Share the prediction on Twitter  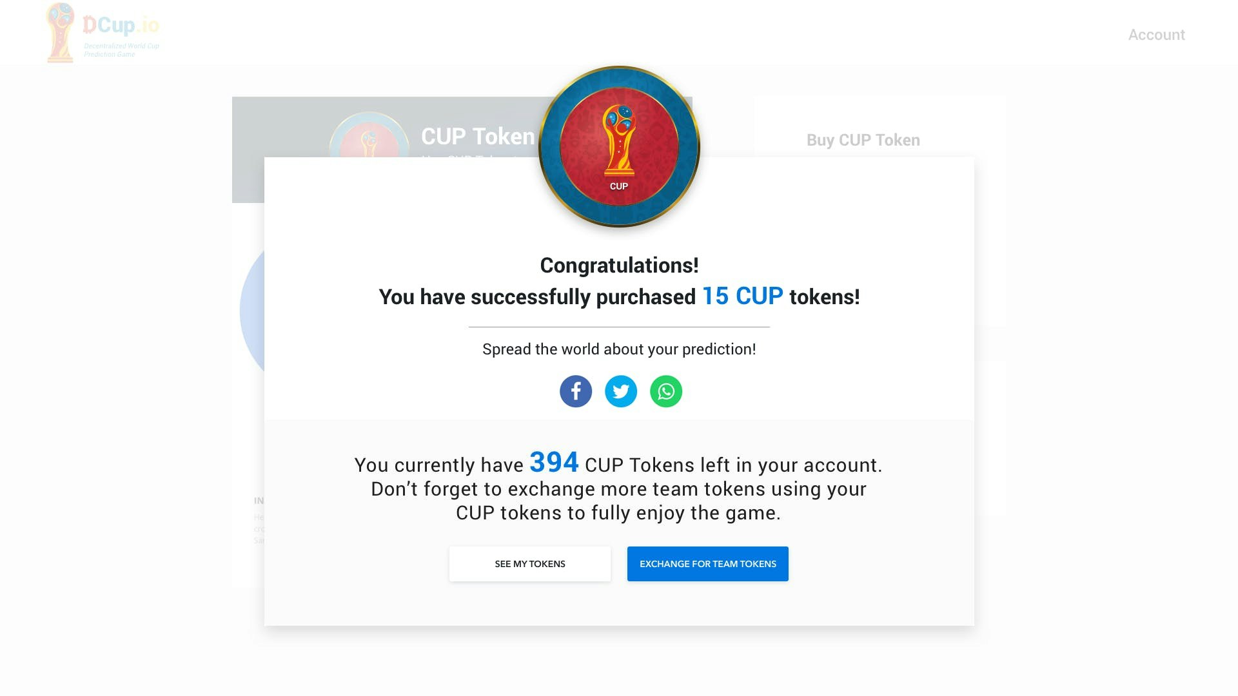click(621, 391)
